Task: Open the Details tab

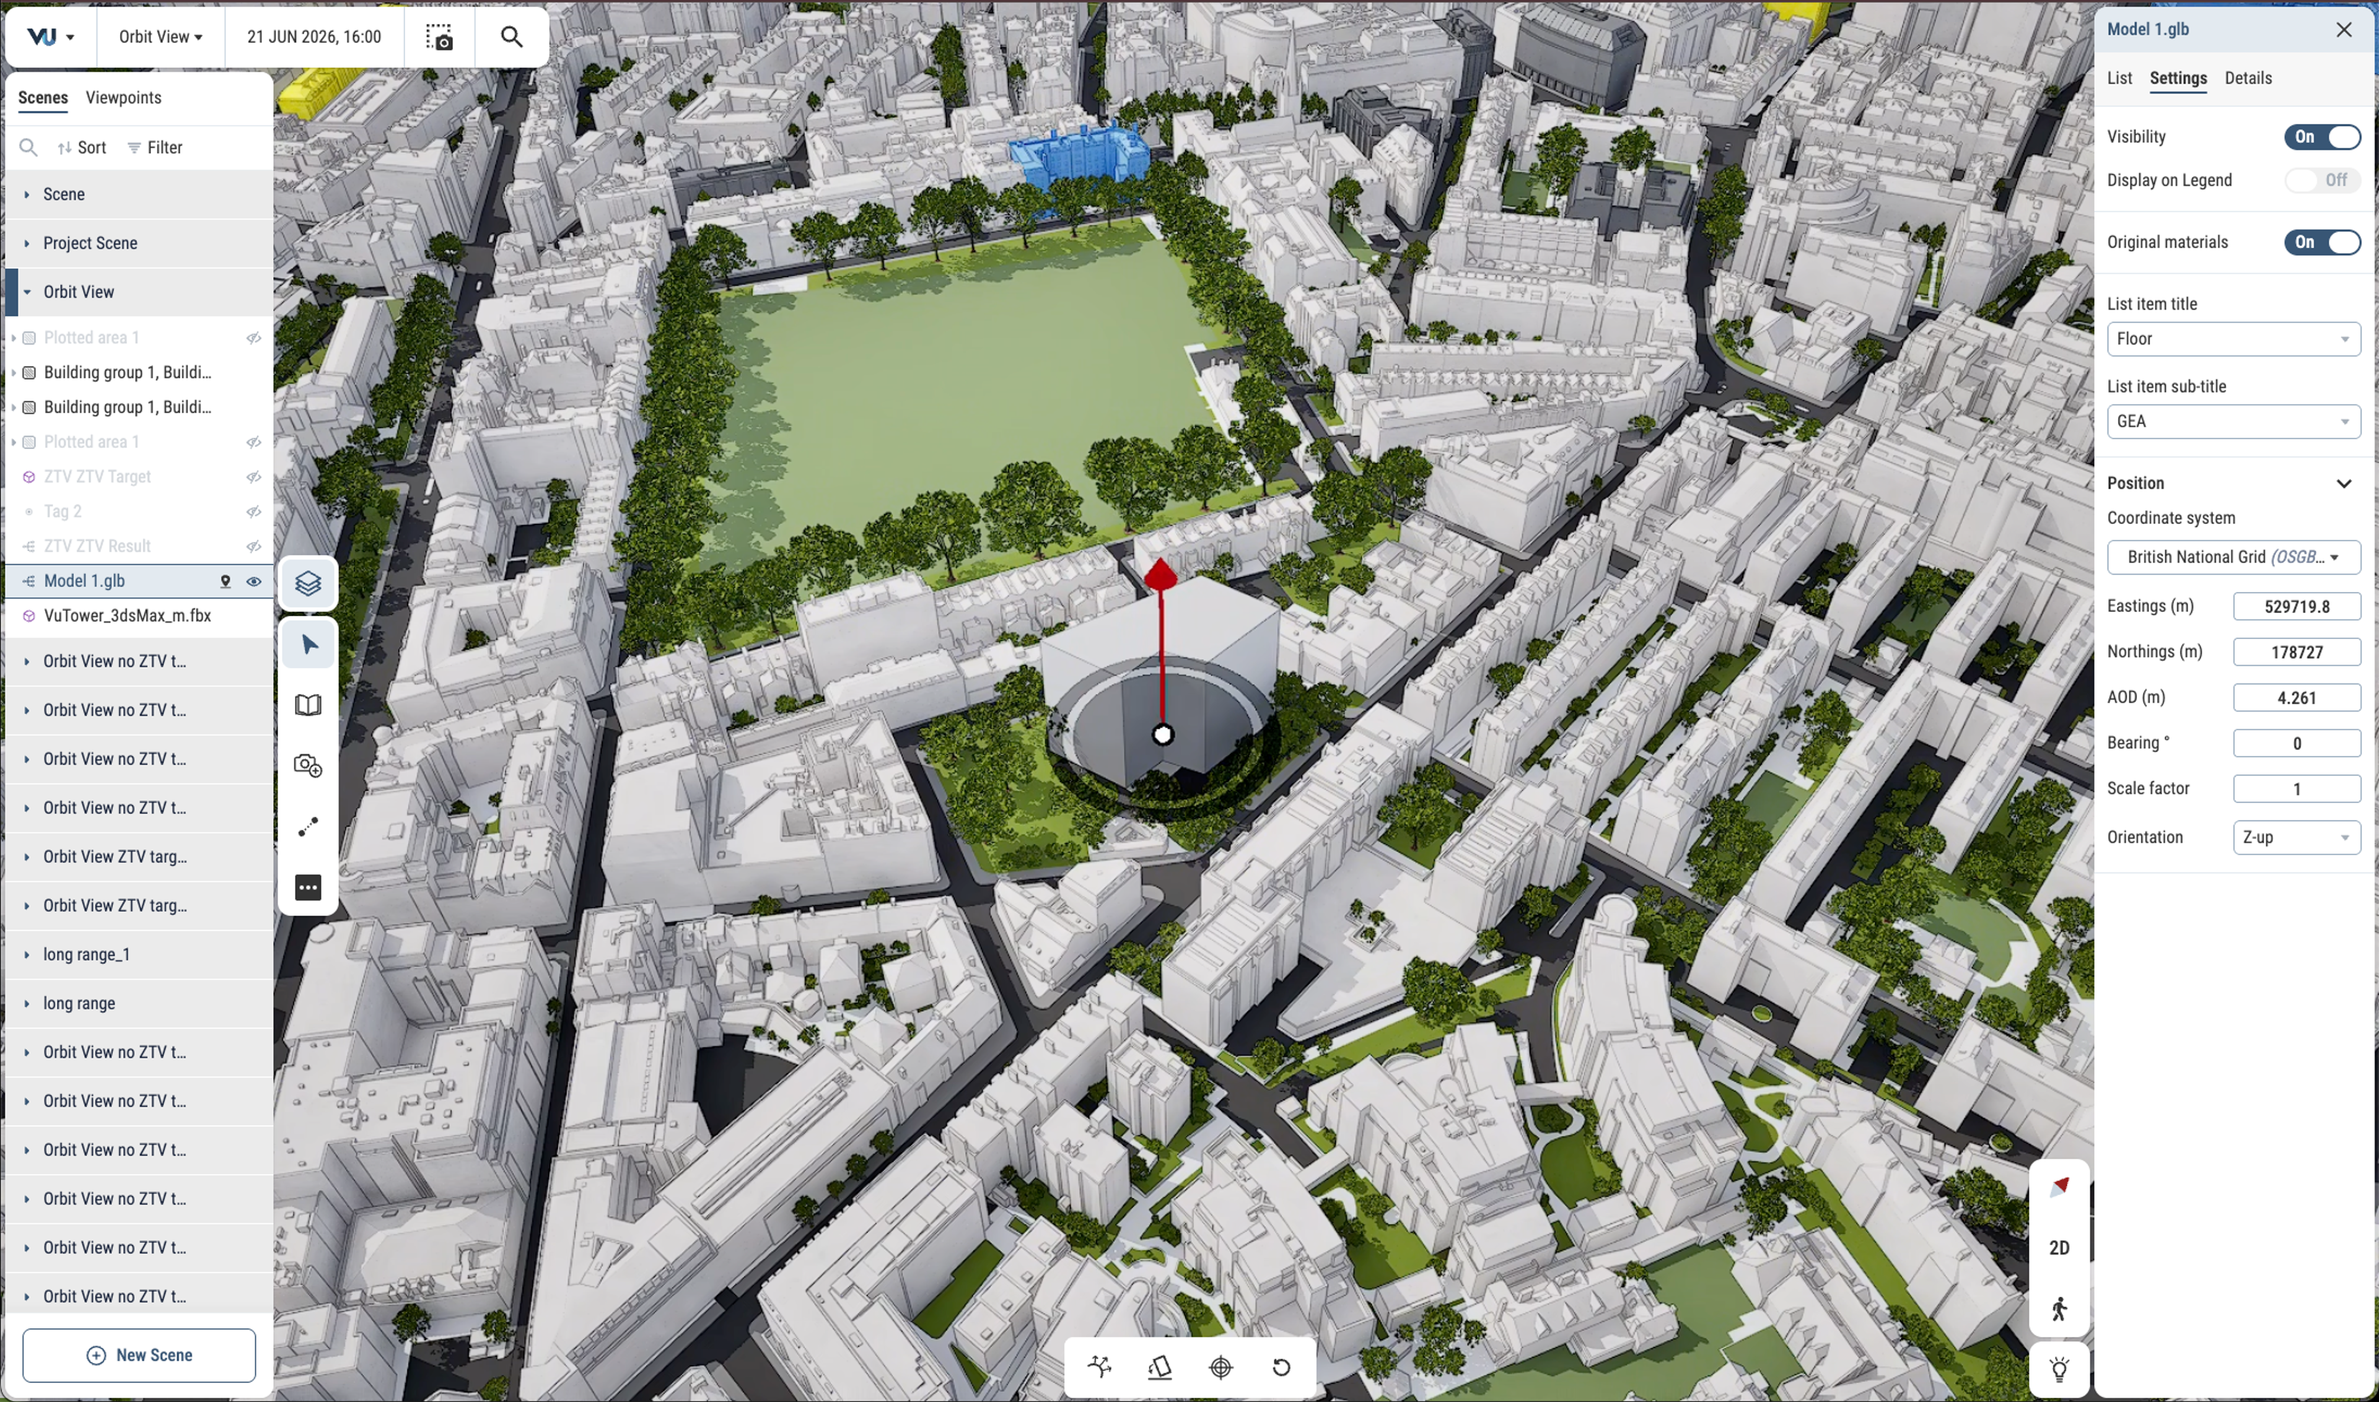Action: point(2248,79)
